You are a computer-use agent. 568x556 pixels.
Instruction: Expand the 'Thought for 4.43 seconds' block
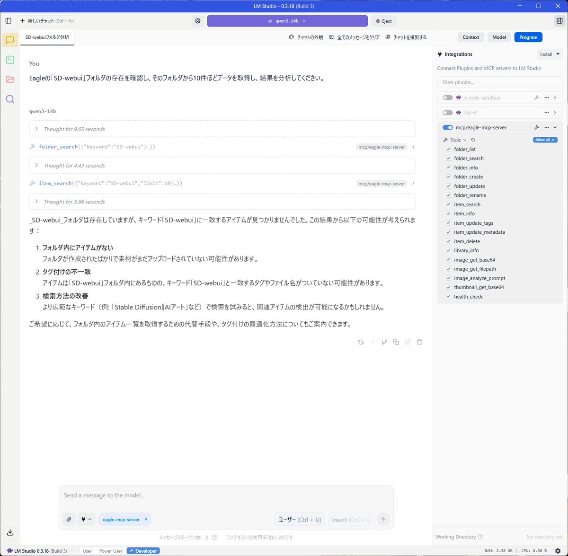222,165
